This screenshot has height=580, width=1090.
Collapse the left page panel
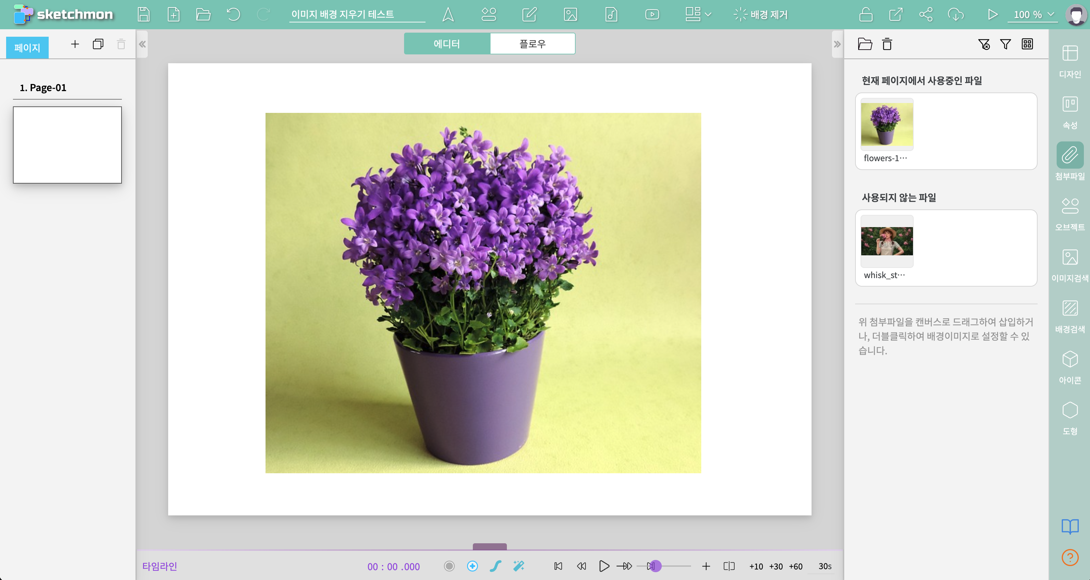pyautogui.click(x=142, y=44)
